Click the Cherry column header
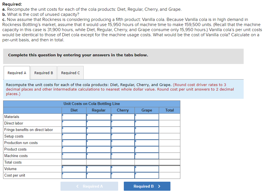Screen dimensions: 264x193 point(123,110)
